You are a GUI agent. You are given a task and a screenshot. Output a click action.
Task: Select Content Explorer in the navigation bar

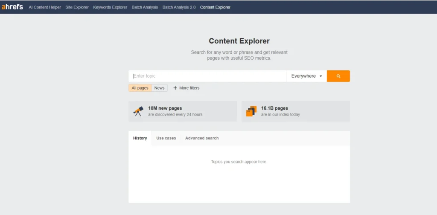(x=215, y=7)
